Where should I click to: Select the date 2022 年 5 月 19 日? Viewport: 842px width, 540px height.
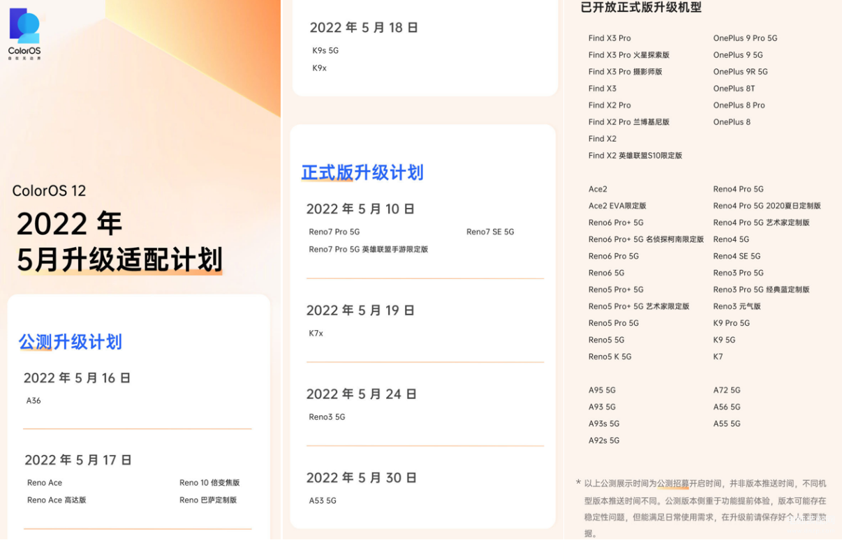pyautogui.click(x=360, y=310)
